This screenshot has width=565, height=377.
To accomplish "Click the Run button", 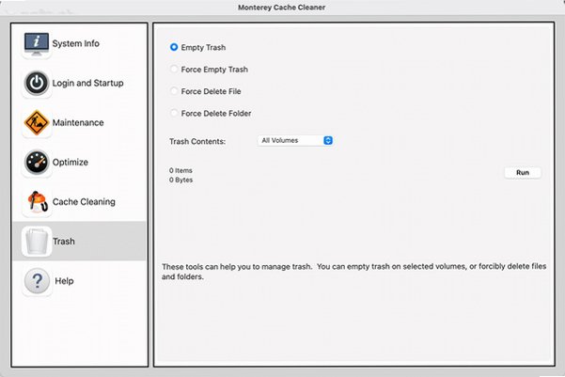I will click(523, 173).
